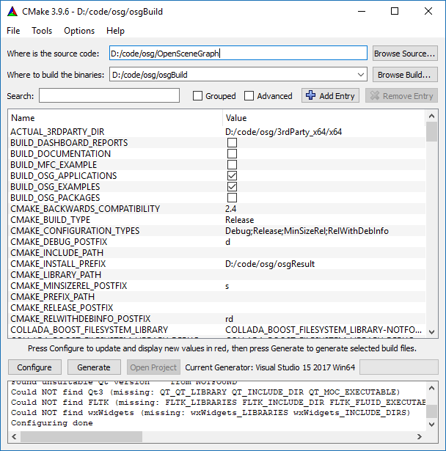The height and width of the screenshot is (451, 446).
Task: Click the source code path field
Action: [x=238, y=54]
